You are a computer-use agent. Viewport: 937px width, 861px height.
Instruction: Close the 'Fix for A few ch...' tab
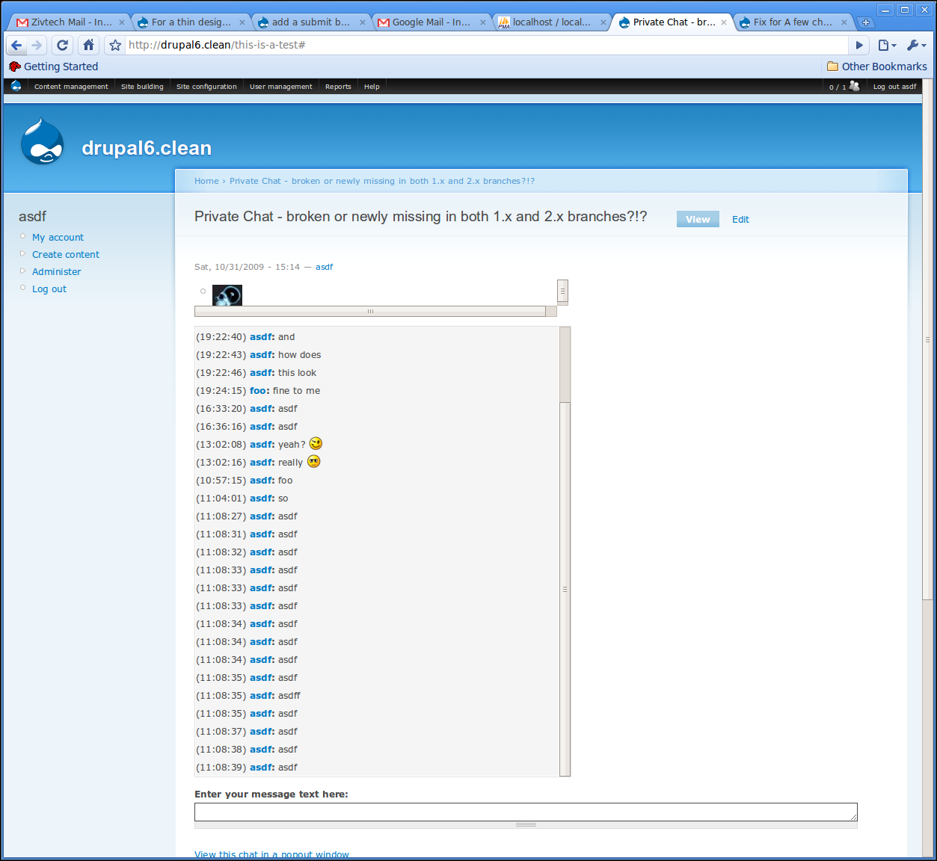tap(844, 22)
